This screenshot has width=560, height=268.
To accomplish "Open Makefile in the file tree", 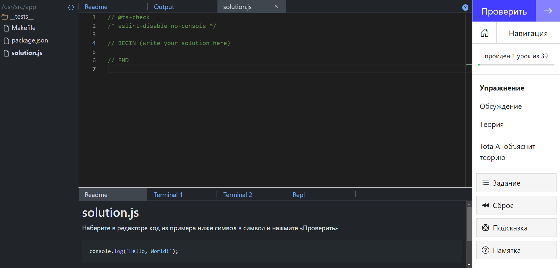I will [23, 28].
